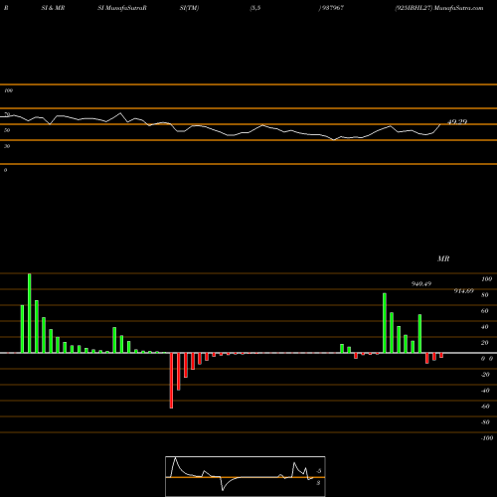Screen dimensions: 497x497
Task: Click the MR right axis label '-80'
Action: [485, 422]
